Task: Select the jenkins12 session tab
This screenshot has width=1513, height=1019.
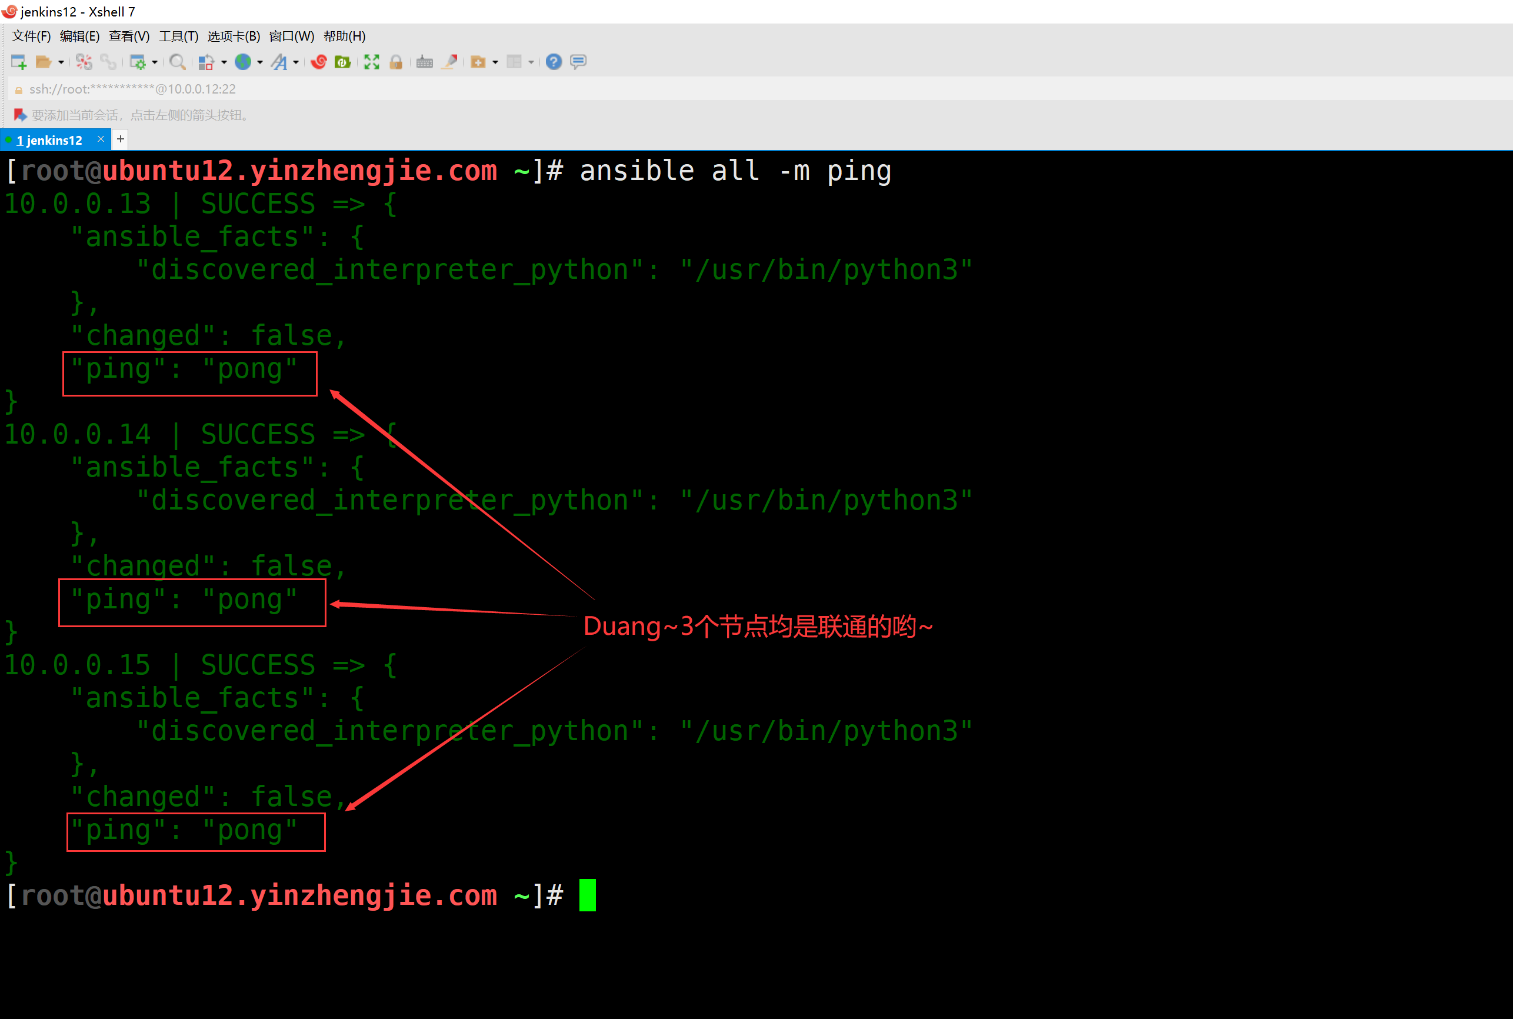Action: click(49, 139)
